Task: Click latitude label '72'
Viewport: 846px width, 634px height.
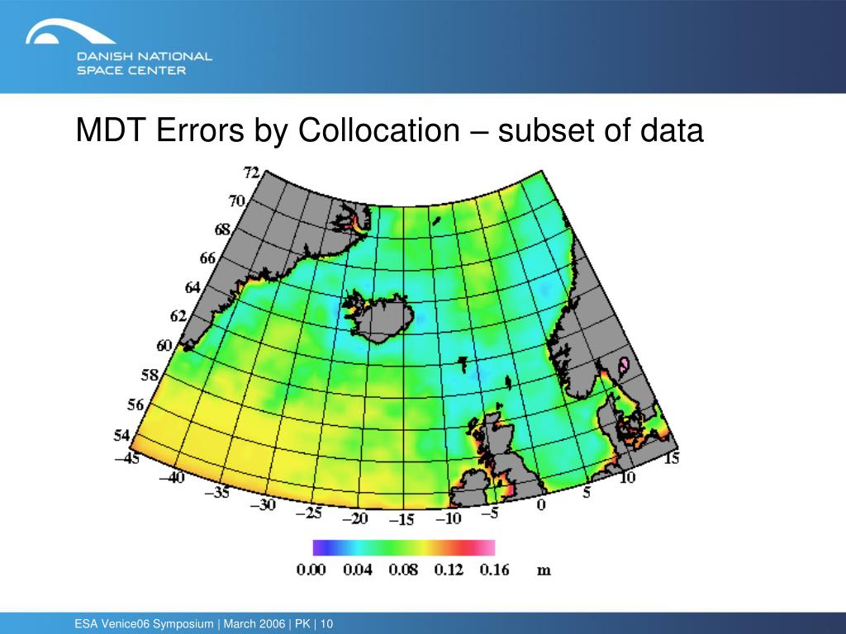Action: pos(251,173)
